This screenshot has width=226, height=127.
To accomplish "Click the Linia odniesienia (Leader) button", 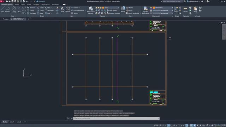I will click(x=78, y=11).
